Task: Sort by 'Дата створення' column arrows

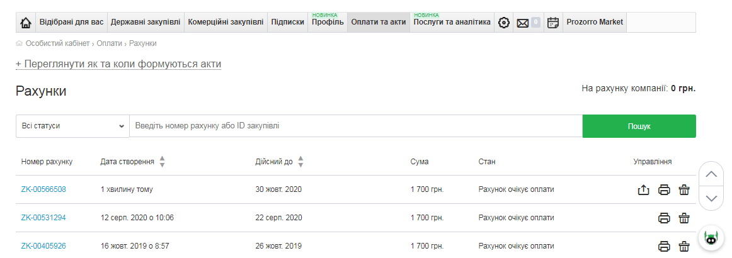Action: pyautogui.click(x=162, y=162)
